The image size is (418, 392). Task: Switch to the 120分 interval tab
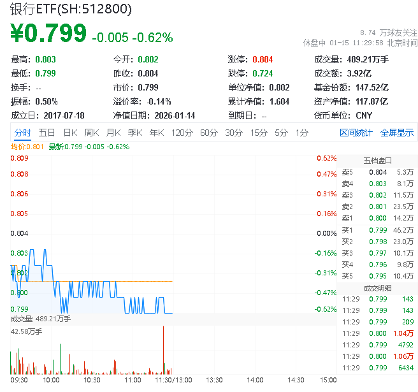(182, 133)
